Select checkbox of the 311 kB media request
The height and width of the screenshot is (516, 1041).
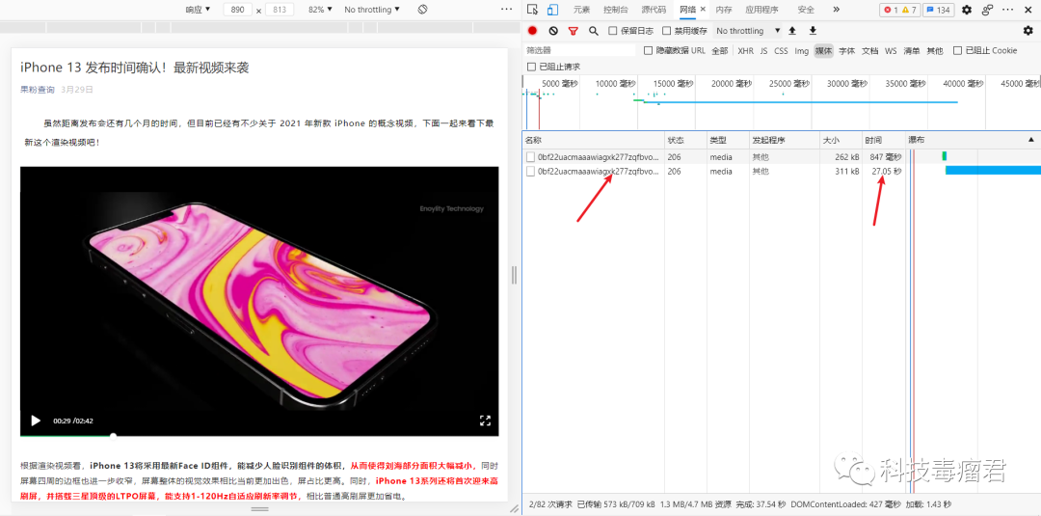pos(530,172)
